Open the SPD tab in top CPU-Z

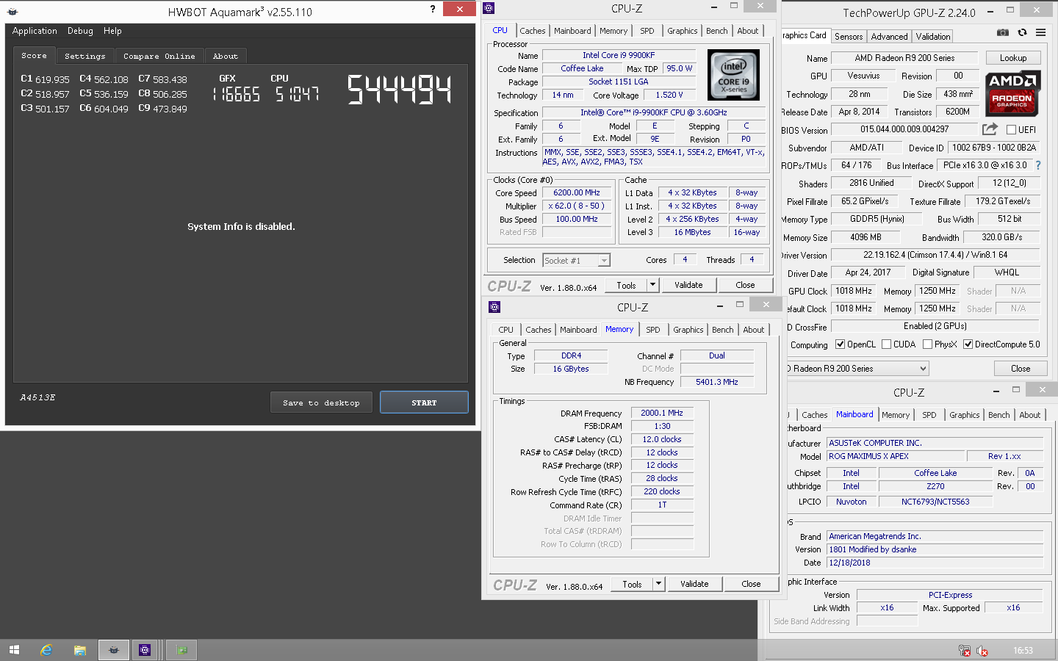647,31
